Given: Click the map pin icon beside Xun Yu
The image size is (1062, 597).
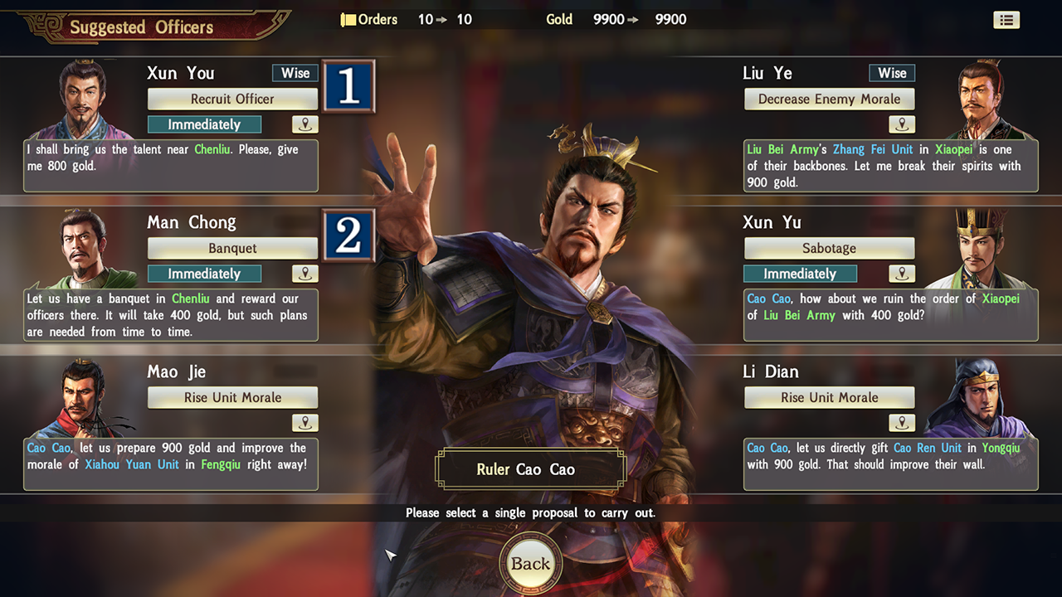Looking at the screenshot, I should pyautogui.click(x=901, y=274).
